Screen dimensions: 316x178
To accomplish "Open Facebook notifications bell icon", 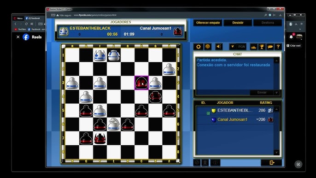I will 291,37.
